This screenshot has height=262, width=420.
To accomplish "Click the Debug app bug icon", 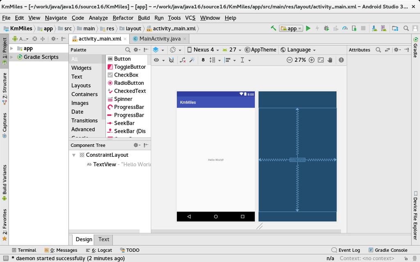I will [x=326, y=28].
